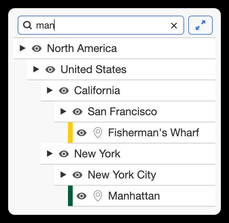This screenshot has height=223, width=229.
Task: Collapse the North America tree node
Action: [22, 48]
